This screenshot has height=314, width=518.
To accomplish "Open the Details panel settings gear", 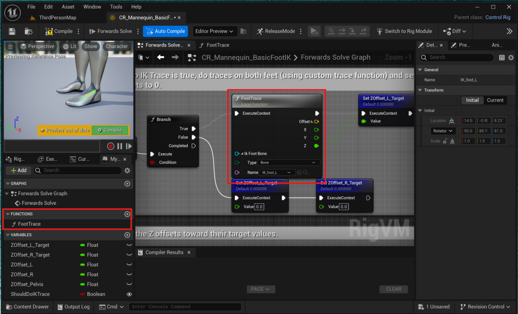I will tap(511, 58).
